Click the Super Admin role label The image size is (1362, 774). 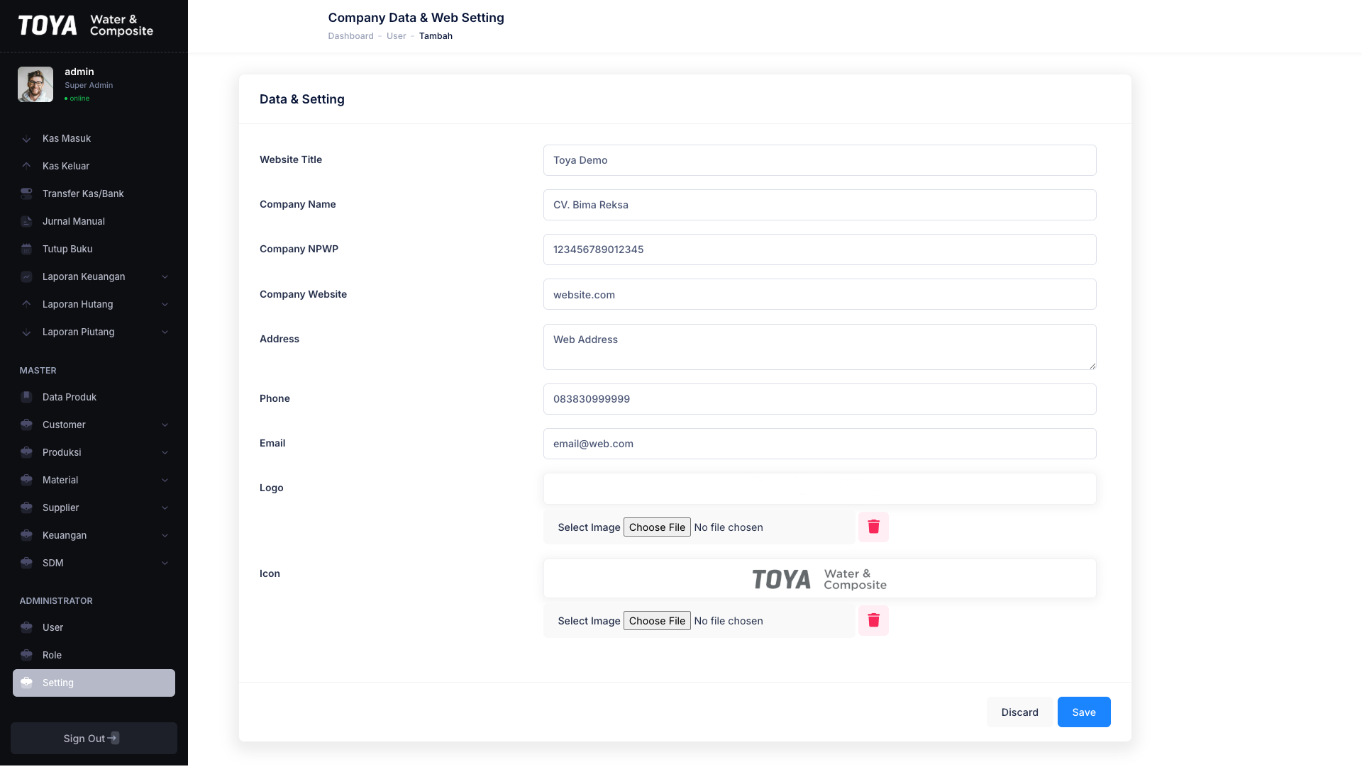[x=89, y=86]
